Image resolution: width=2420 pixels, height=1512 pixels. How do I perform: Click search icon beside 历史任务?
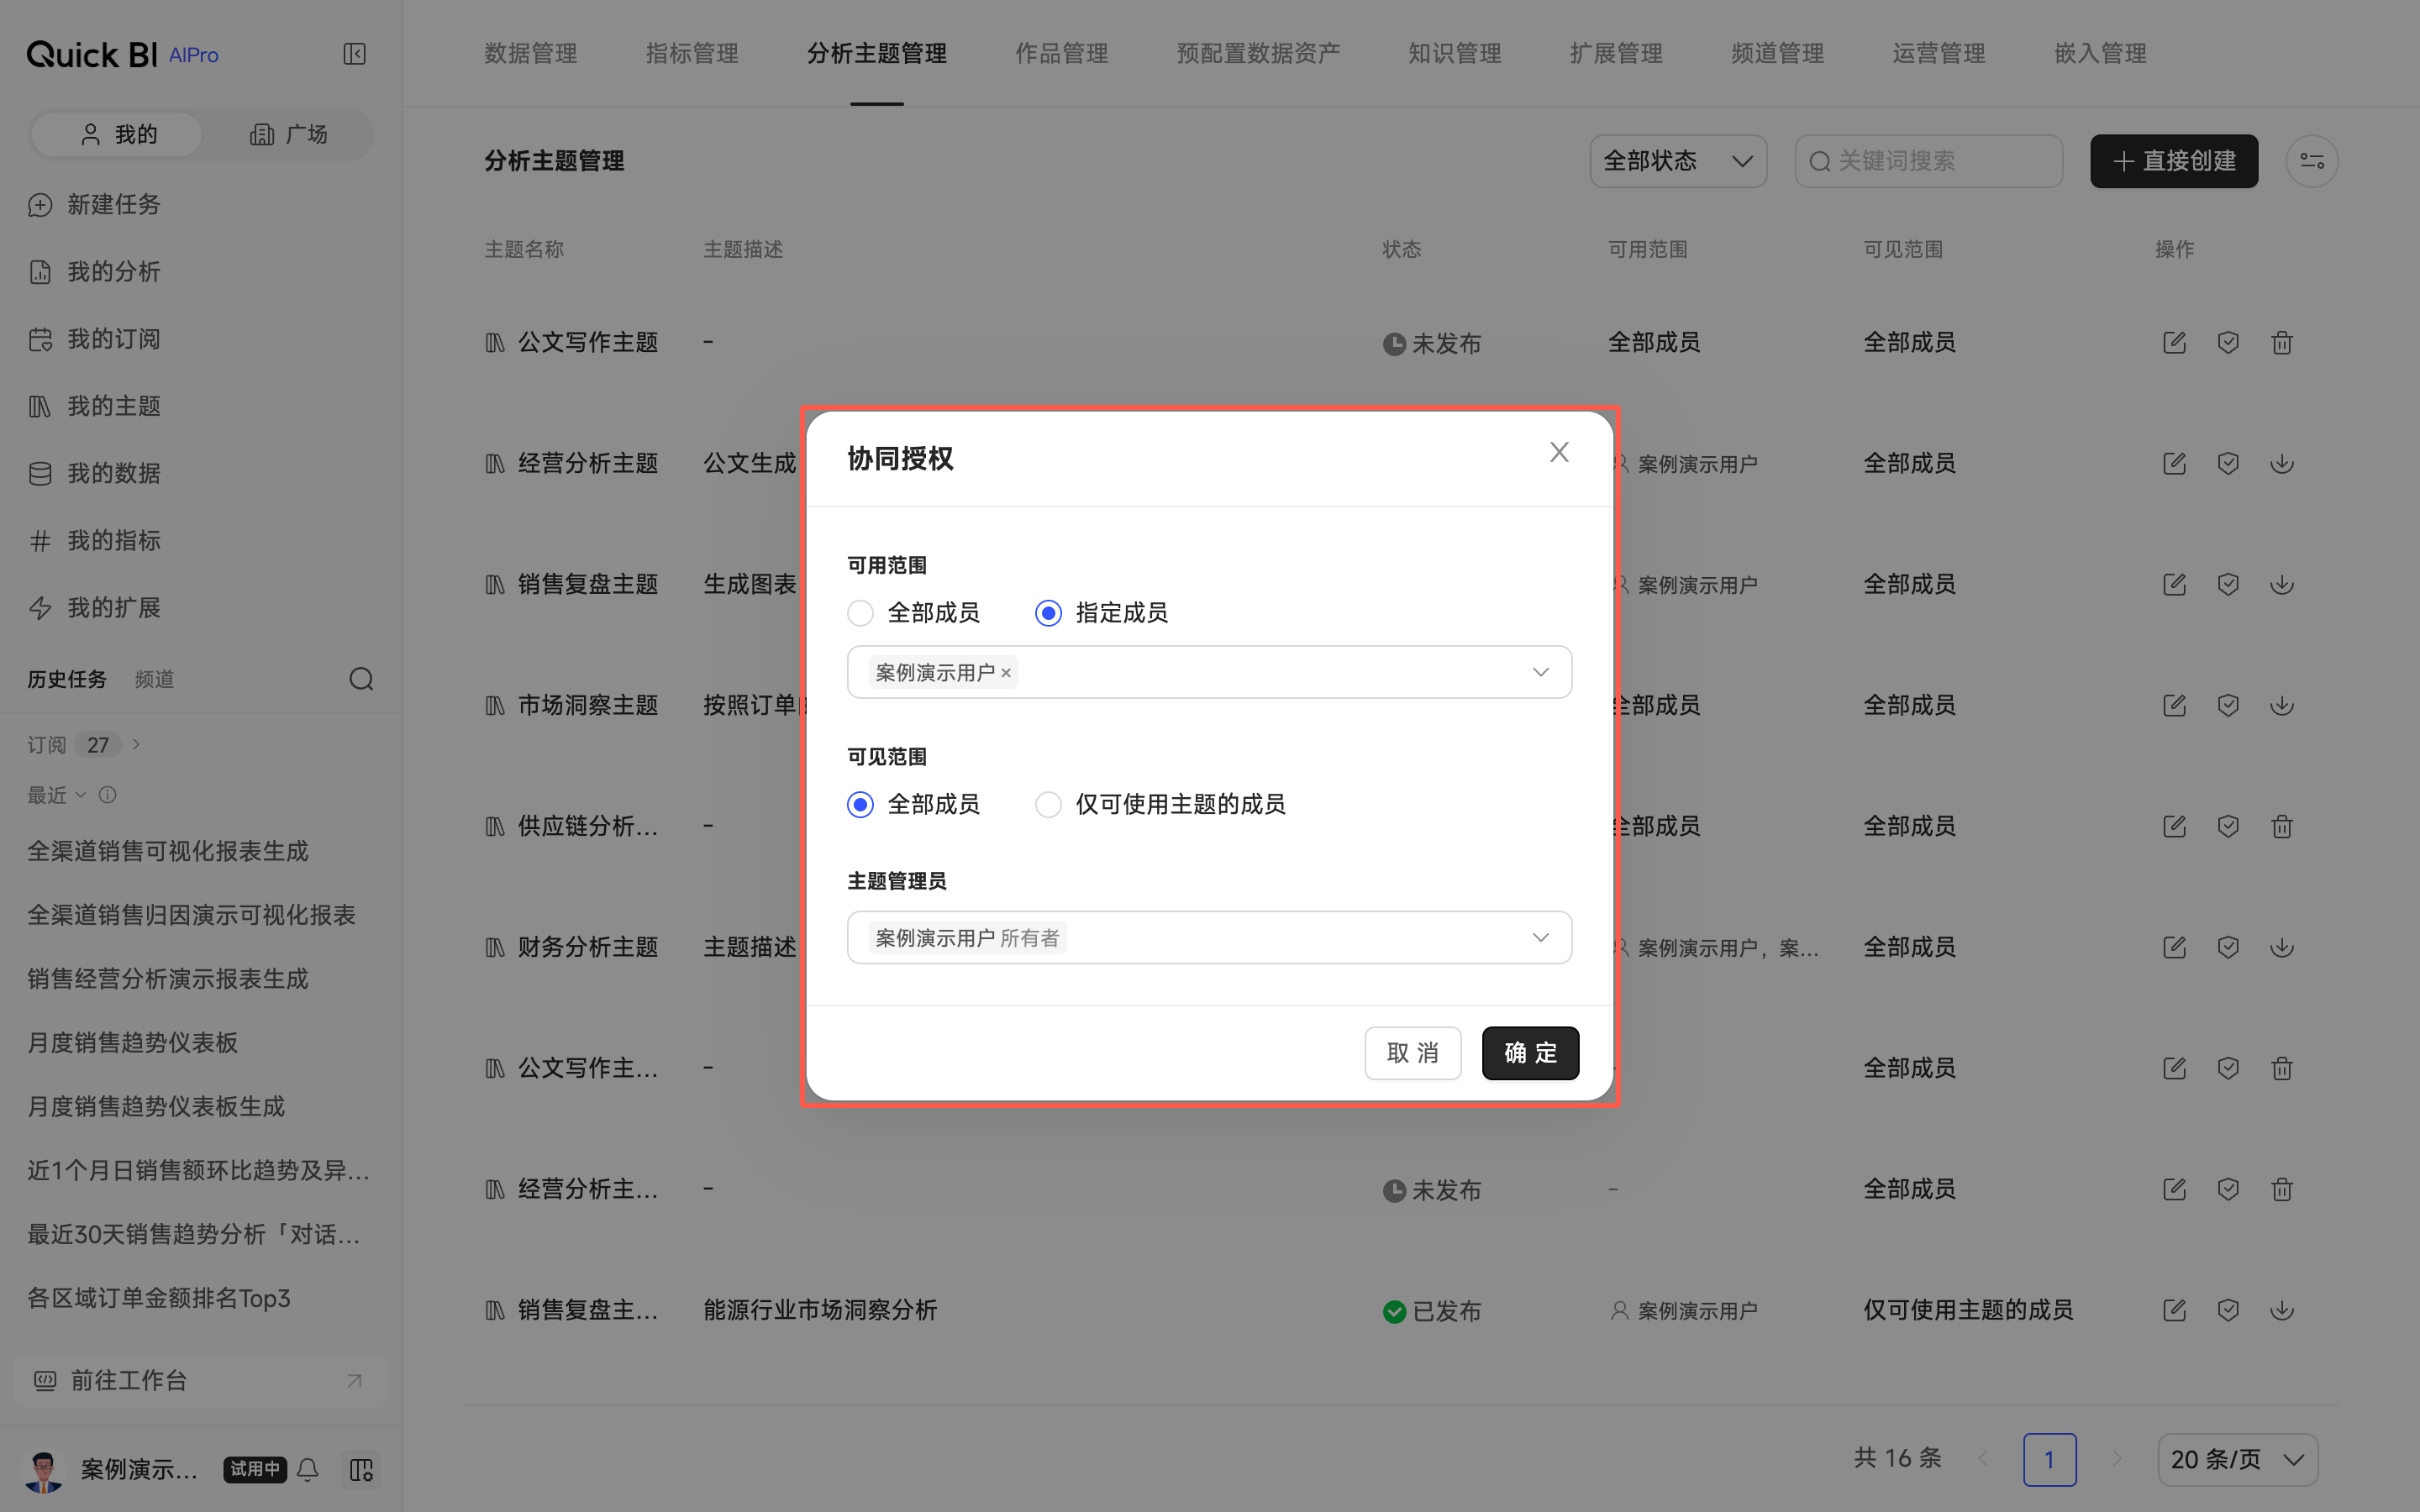361,680
